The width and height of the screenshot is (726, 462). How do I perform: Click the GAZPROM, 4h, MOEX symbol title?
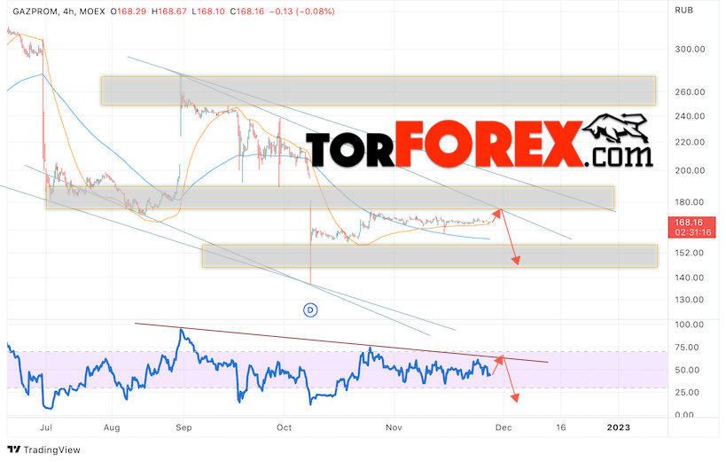pos(59,12)
